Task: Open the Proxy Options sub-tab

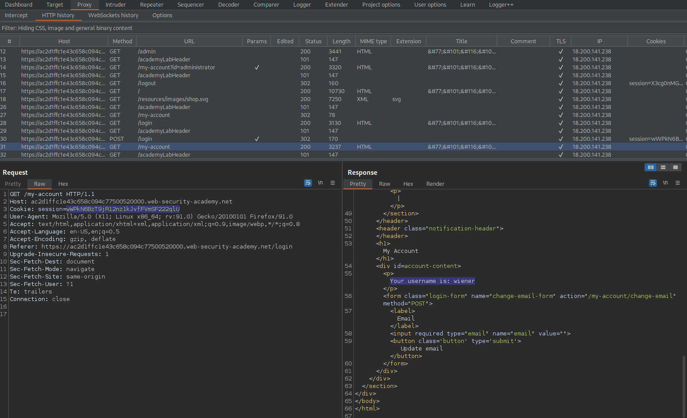Action: 163,15
